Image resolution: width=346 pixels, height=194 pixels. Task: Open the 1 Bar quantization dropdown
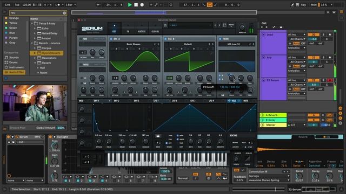71,5
